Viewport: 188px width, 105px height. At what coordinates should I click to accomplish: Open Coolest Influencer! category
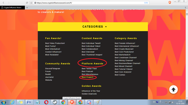pyautogui.click(x=53, y=52)
